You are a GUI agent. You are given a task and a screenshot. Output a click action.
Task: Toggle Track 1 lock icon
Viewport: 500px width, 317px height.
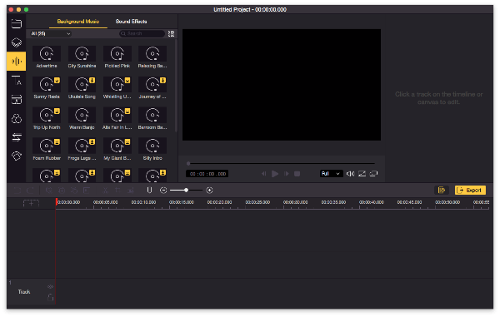click(x=50, y=298)
